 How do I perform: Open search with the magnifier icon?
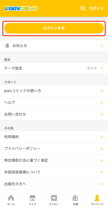tap(83, 8)
